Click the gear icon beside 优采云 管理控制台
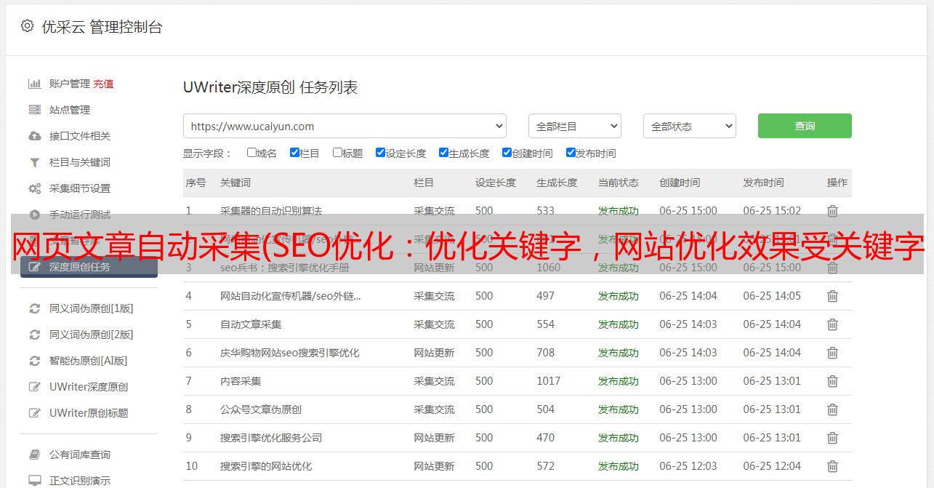This screenshot has height=488, width=934. 27,26
